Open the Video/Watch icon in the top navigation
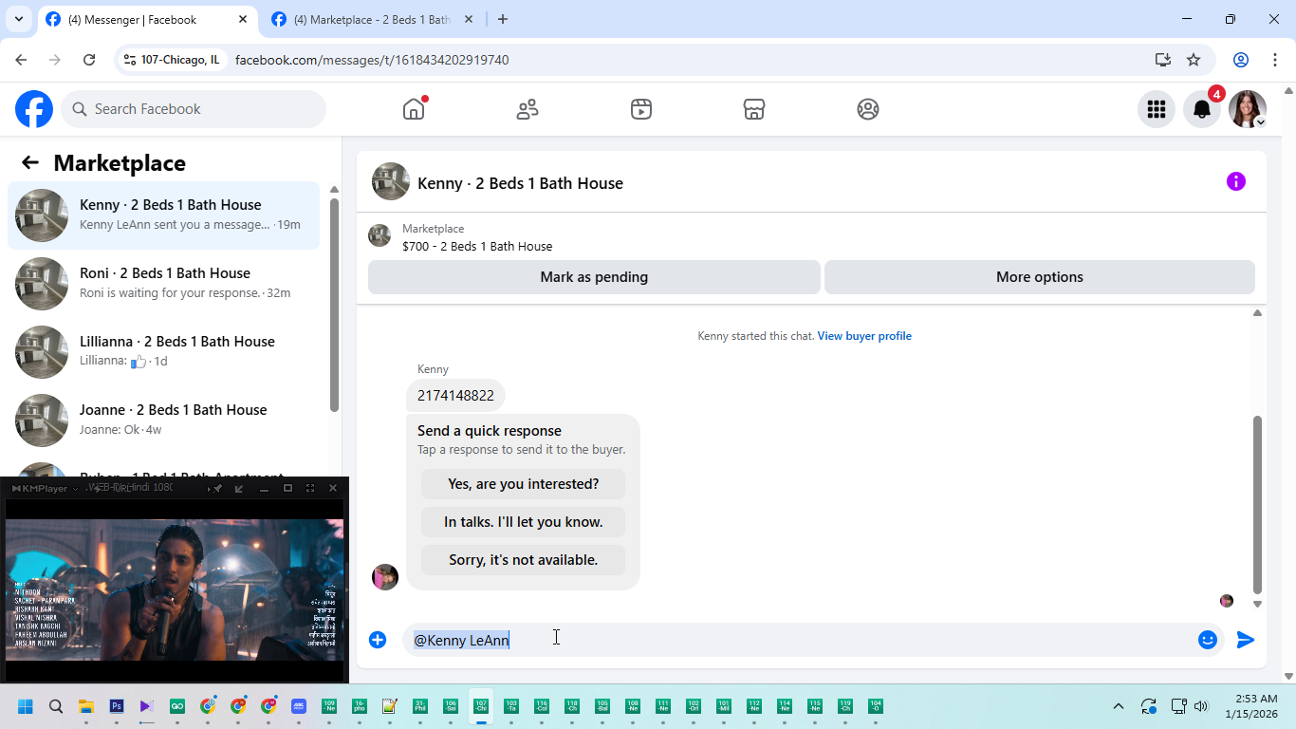 click(641, 109)
